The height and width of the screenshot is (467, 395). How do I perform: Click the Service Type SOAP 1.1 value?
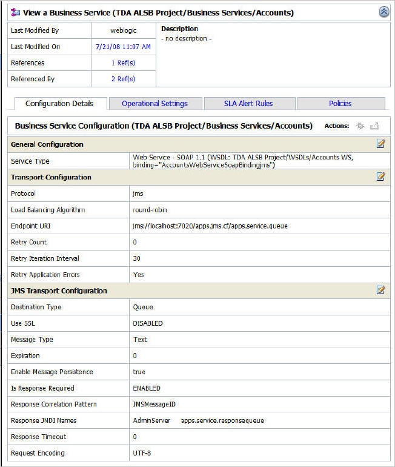[x=243, y=161]
